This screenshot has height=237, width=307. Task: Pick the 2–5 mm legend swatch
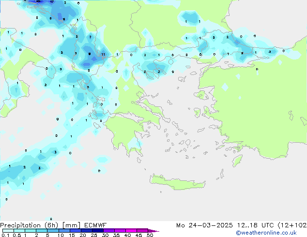(42, 231)
